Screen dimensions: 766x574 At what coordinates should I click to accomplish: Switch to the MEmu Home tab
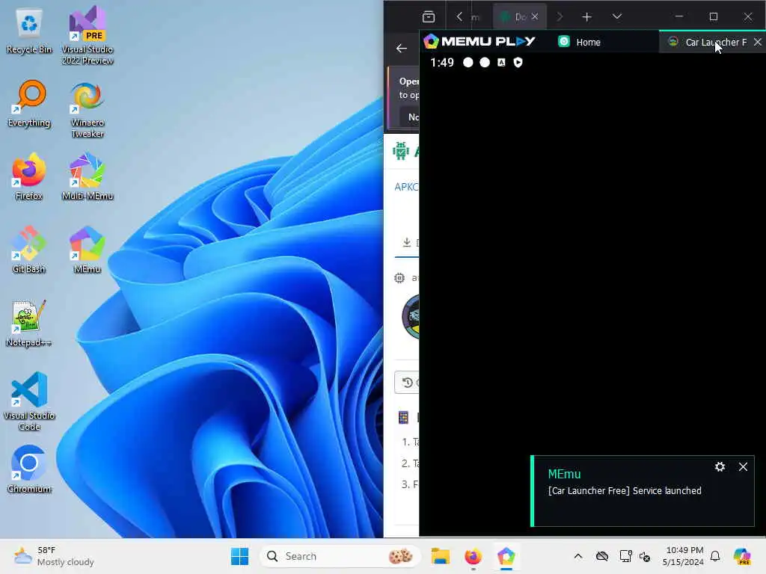pos(580,42)
